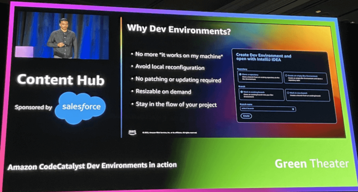Click the salesforce cloud logo
Screen dimensions: 358x192
pos(81,108)
